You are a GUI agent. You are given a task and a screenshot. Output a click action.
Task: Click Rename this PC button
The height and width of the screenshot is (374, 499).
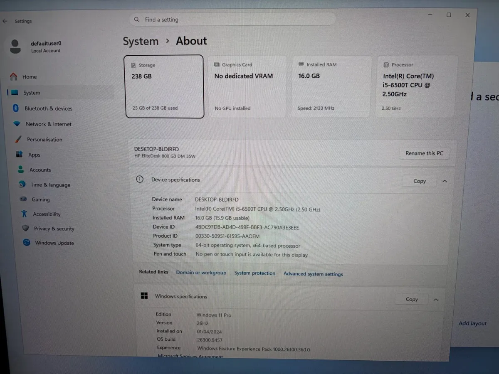point(424,153)
